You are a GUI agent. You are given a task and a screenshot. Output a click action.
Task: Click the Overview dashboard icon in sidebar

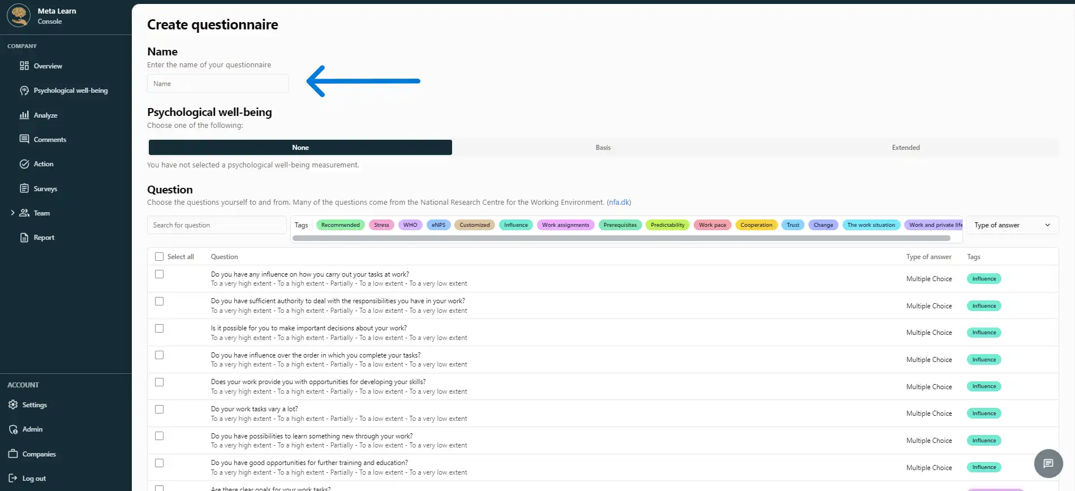(24, 66)
